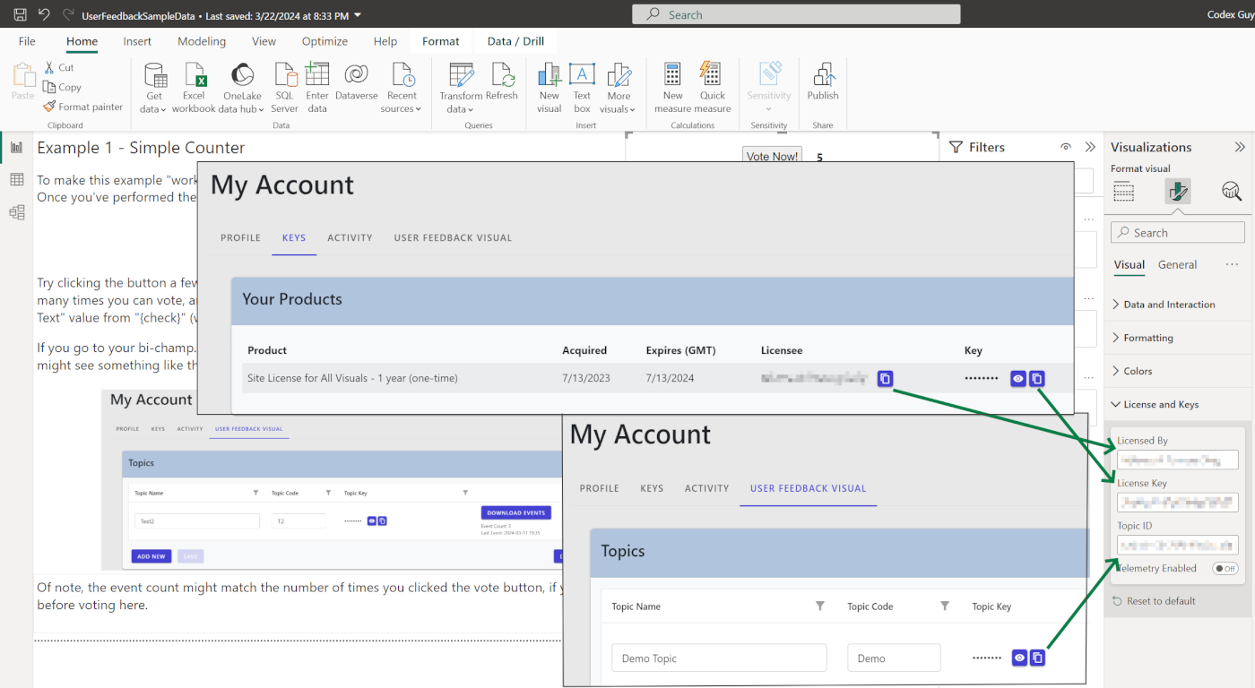This screenshot has height=688, width=1255.
Task: Insert a Text box
Action: click(583, 88)
